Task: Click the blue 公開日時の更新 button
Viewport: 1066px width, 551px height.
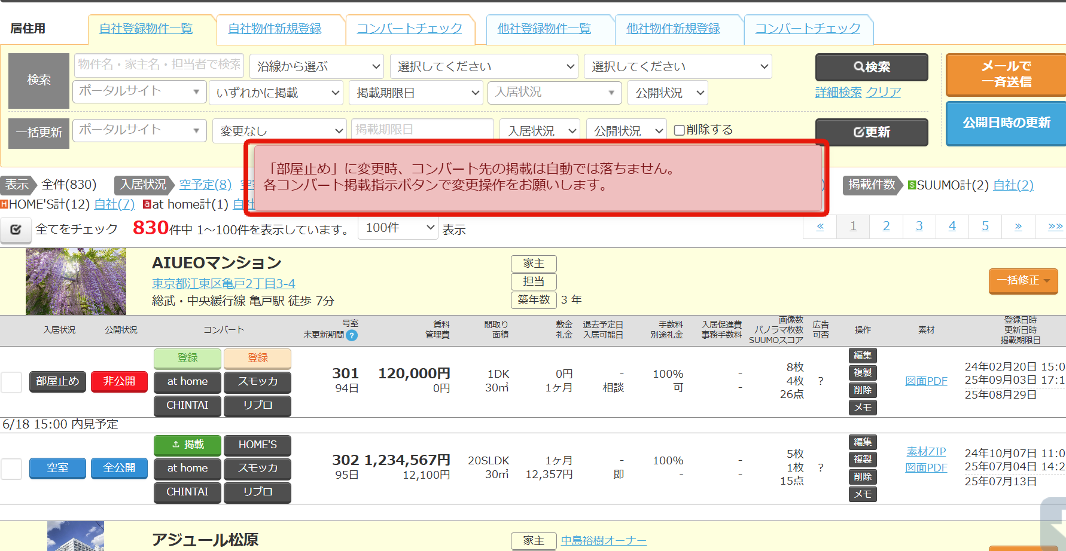Action: [1006, 123]
